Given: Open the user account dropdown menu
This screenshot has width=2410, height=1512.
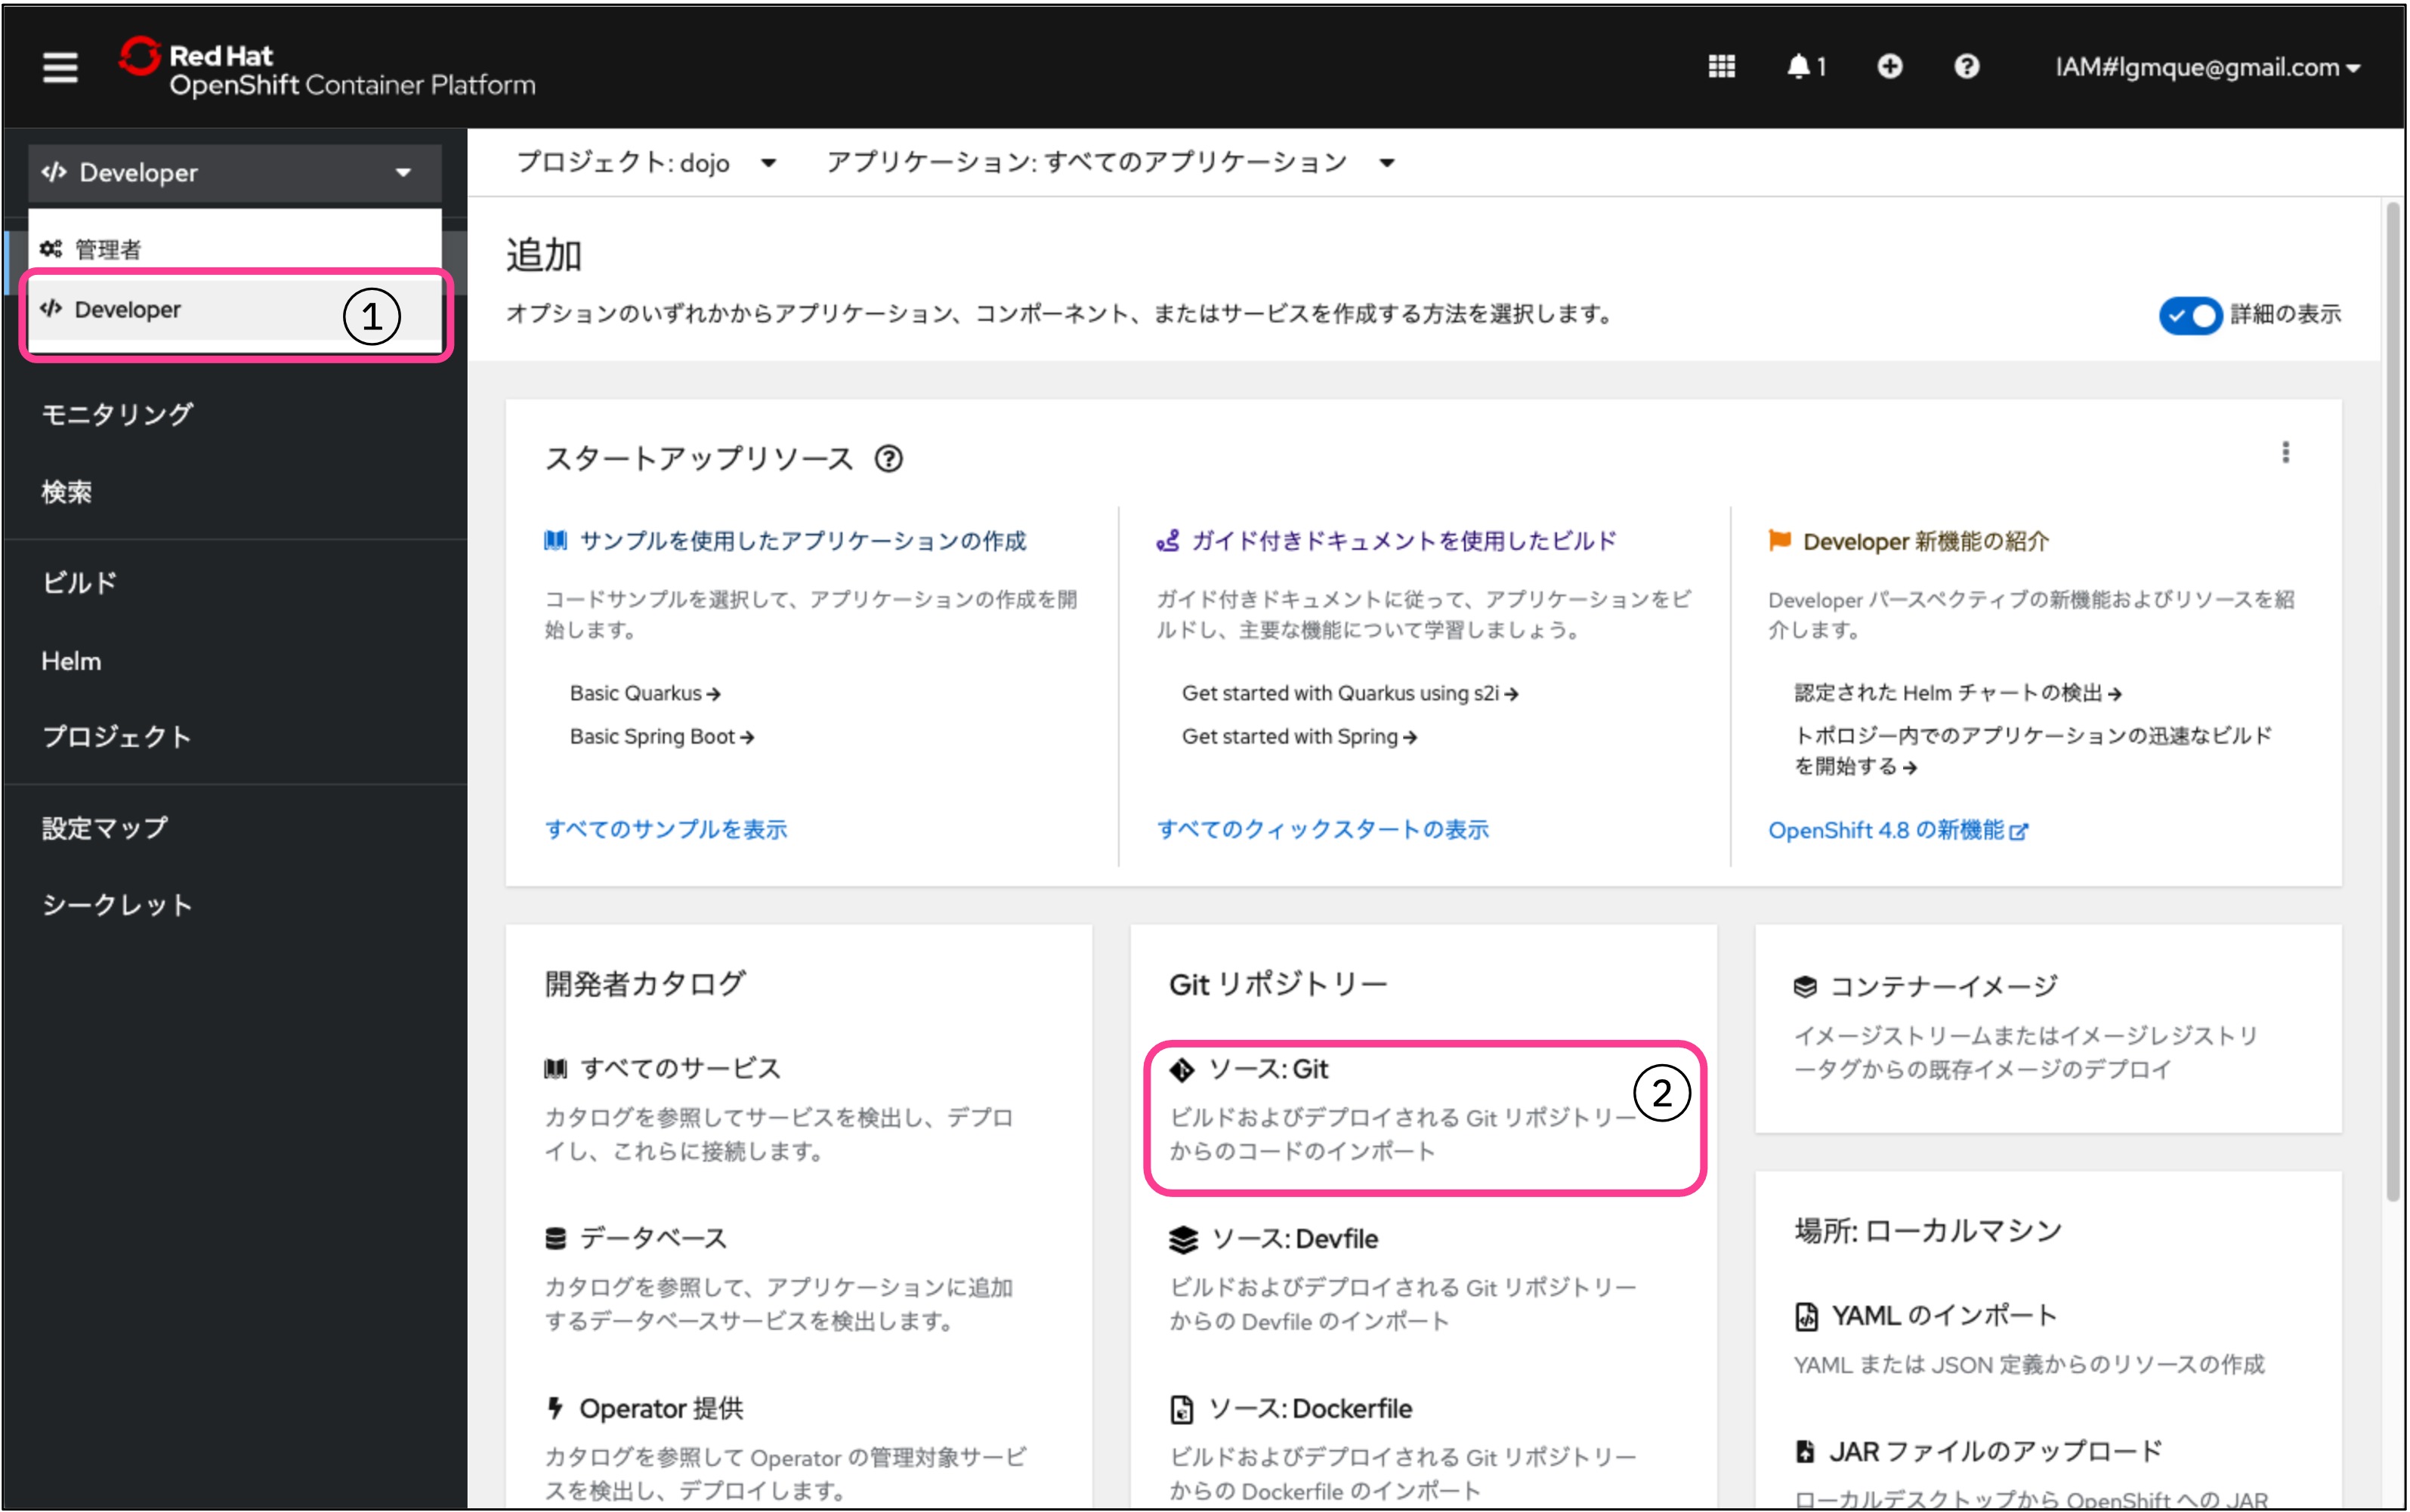Looking at the screenshot, I should [x=2207, y=68].
